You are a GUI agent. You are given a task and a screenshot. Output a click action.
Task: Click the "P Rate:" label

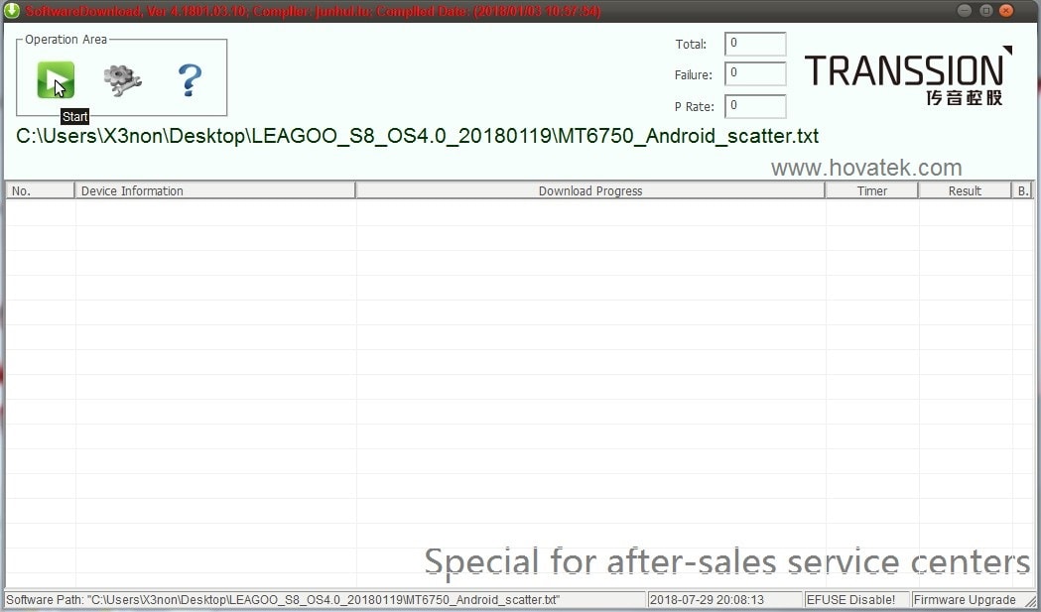point(695,107)
